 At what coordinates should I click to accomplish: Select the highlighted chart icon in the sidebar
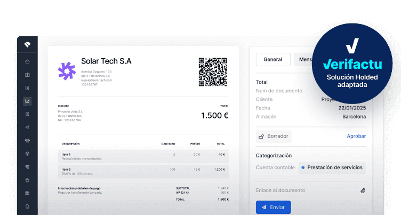point(27,101)
